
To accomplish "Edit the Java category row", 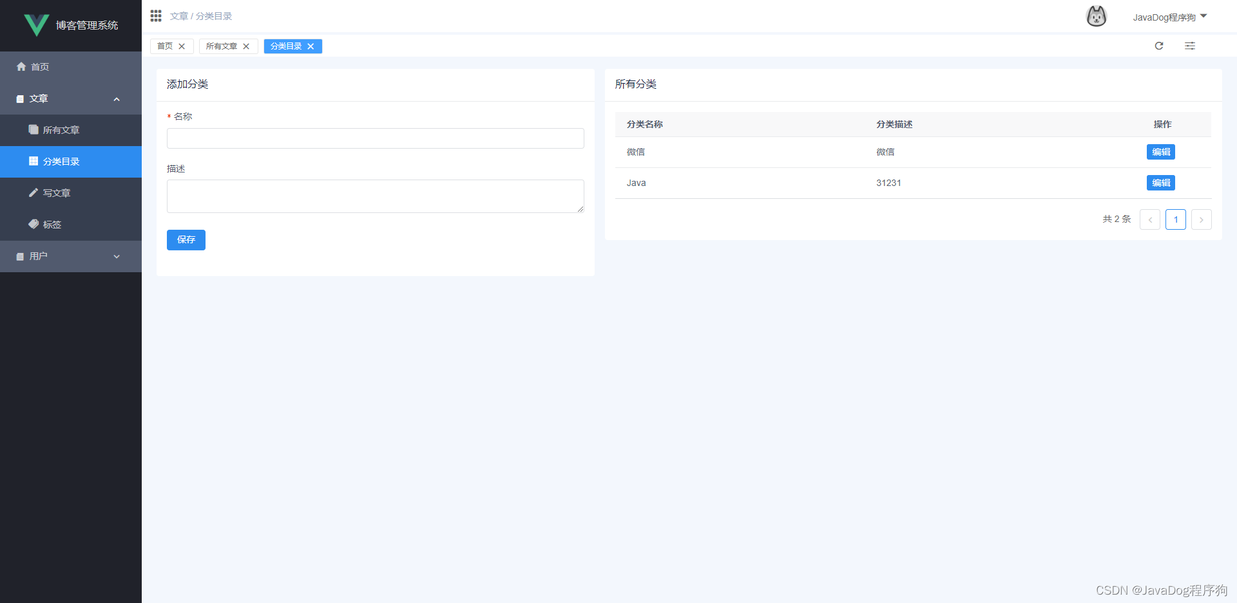I will click(1161, 183).
